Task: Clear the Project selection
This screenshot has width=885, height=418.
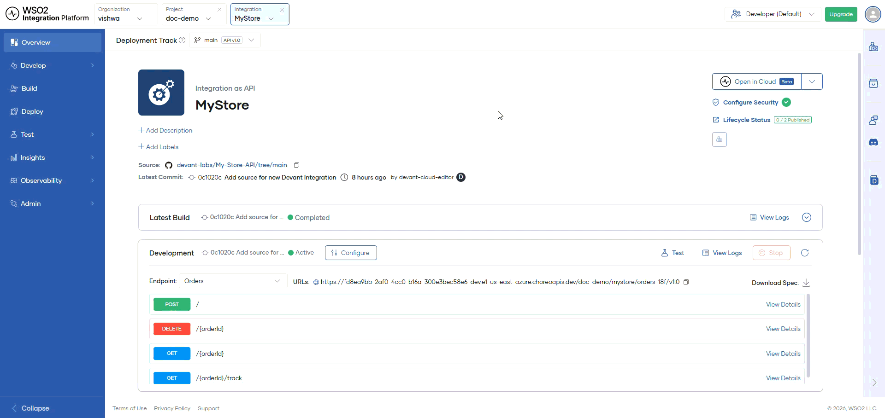Action: 219,9
